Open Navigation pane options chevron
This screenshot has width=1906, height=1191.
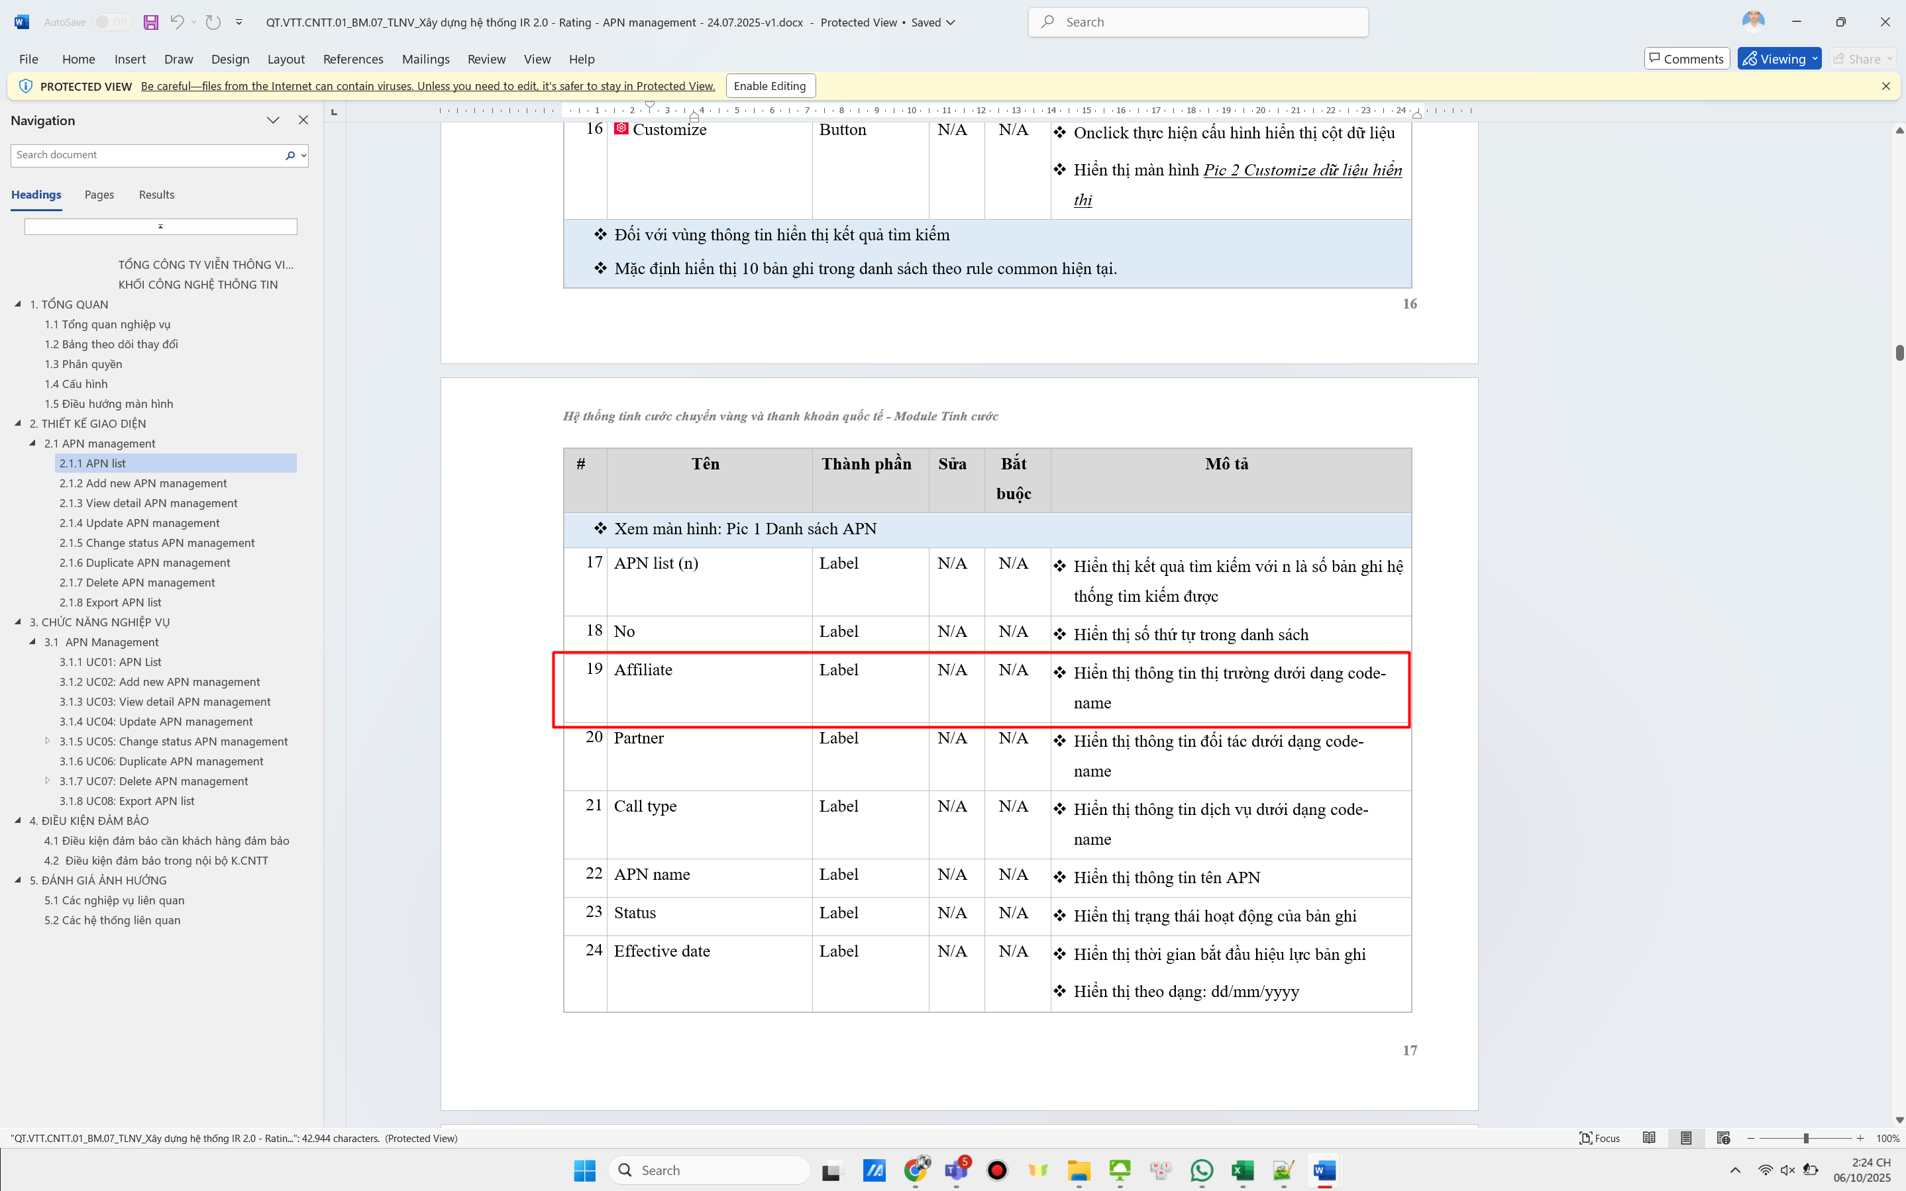click(x=273, y=120)
